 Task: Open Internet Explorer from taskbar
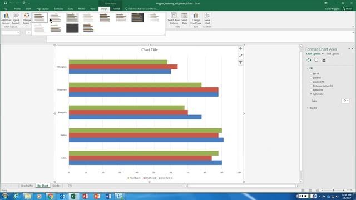coord(16,196)
